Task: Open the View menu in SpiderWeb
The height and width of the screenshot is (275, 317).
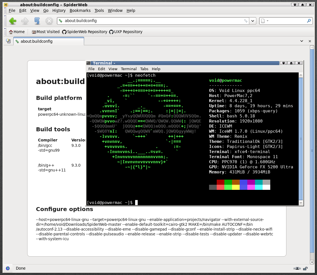Action: [35, 10]
